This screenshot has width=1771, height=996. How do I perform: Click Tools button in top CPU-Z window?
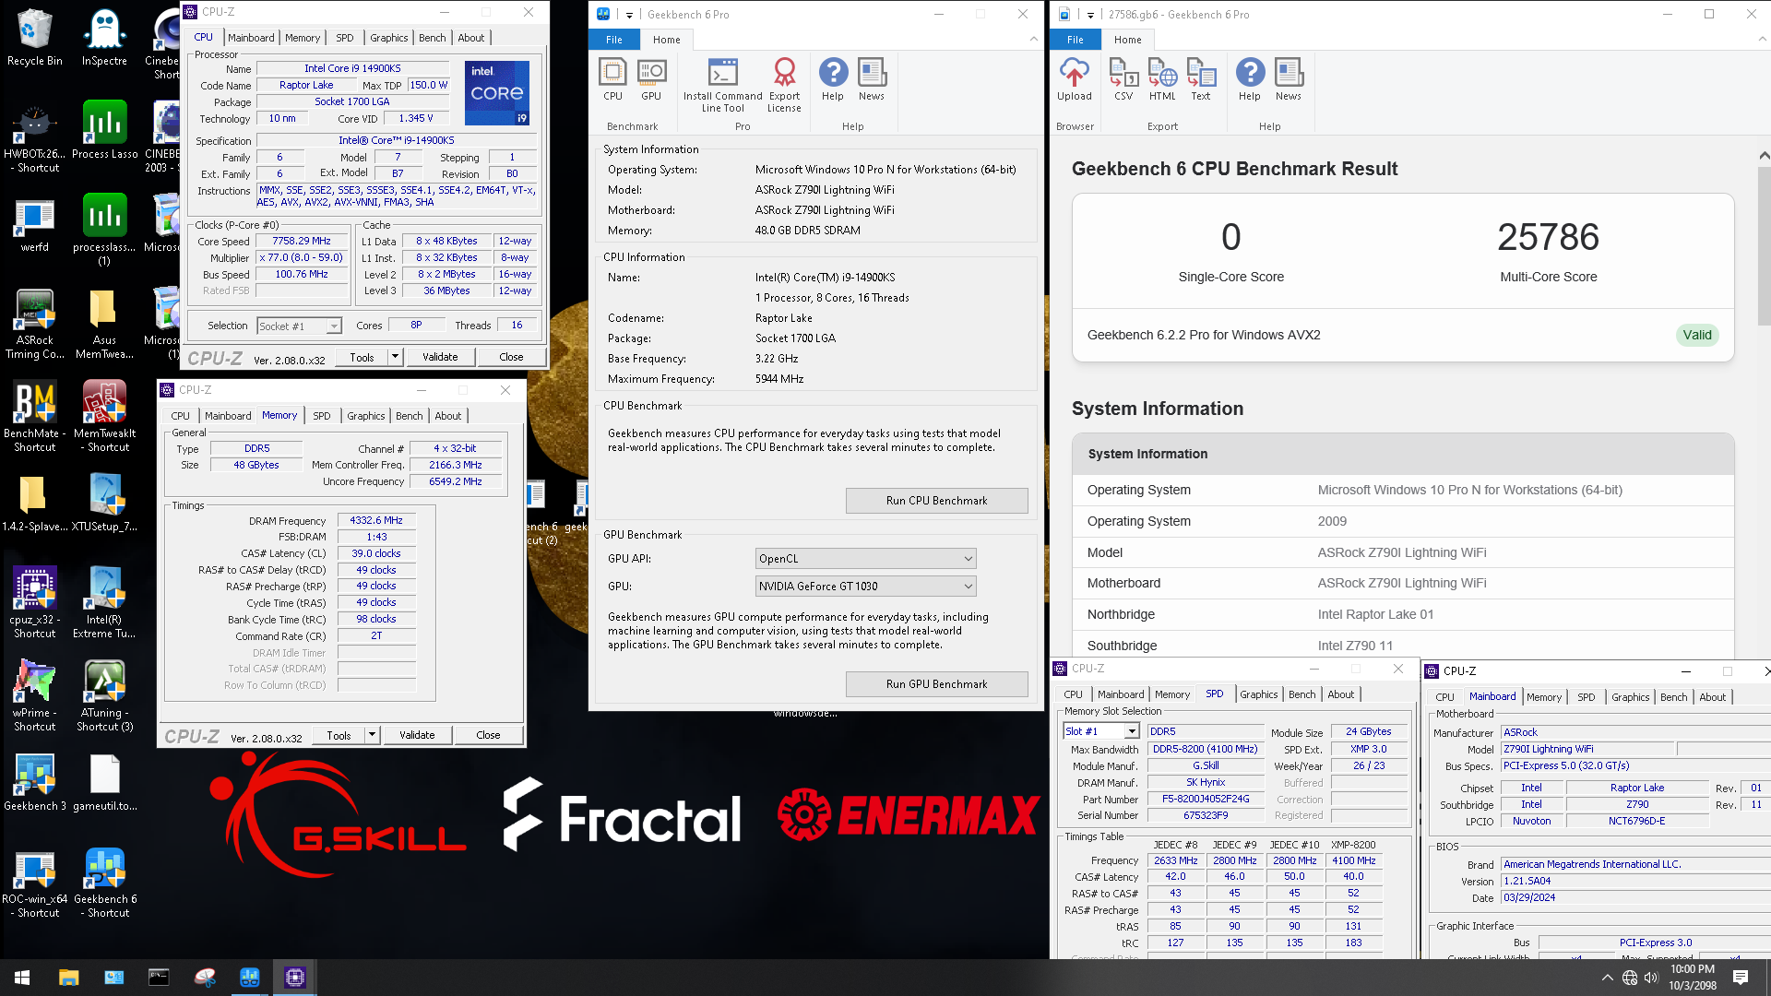362,357
